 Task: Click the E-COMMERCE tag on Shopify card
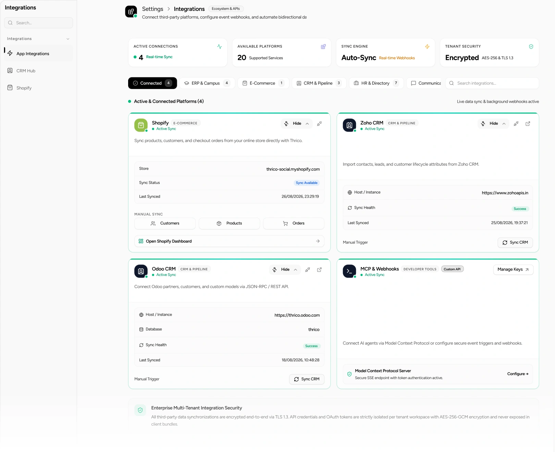[185, 123]
